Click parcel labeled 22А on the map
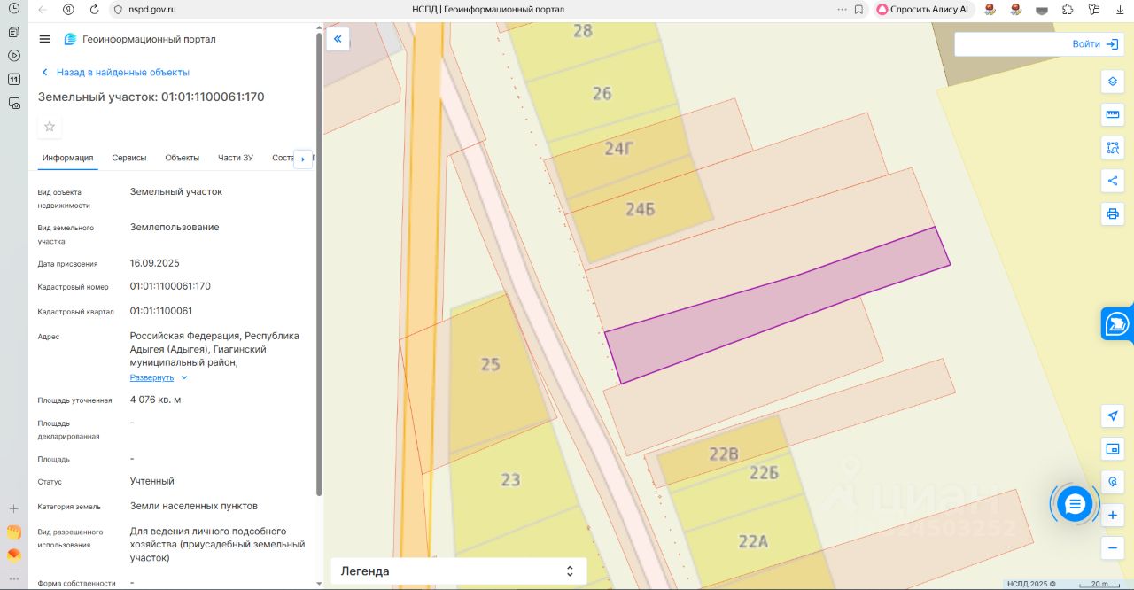This screenshot has width=1134, height=590. 753,541
